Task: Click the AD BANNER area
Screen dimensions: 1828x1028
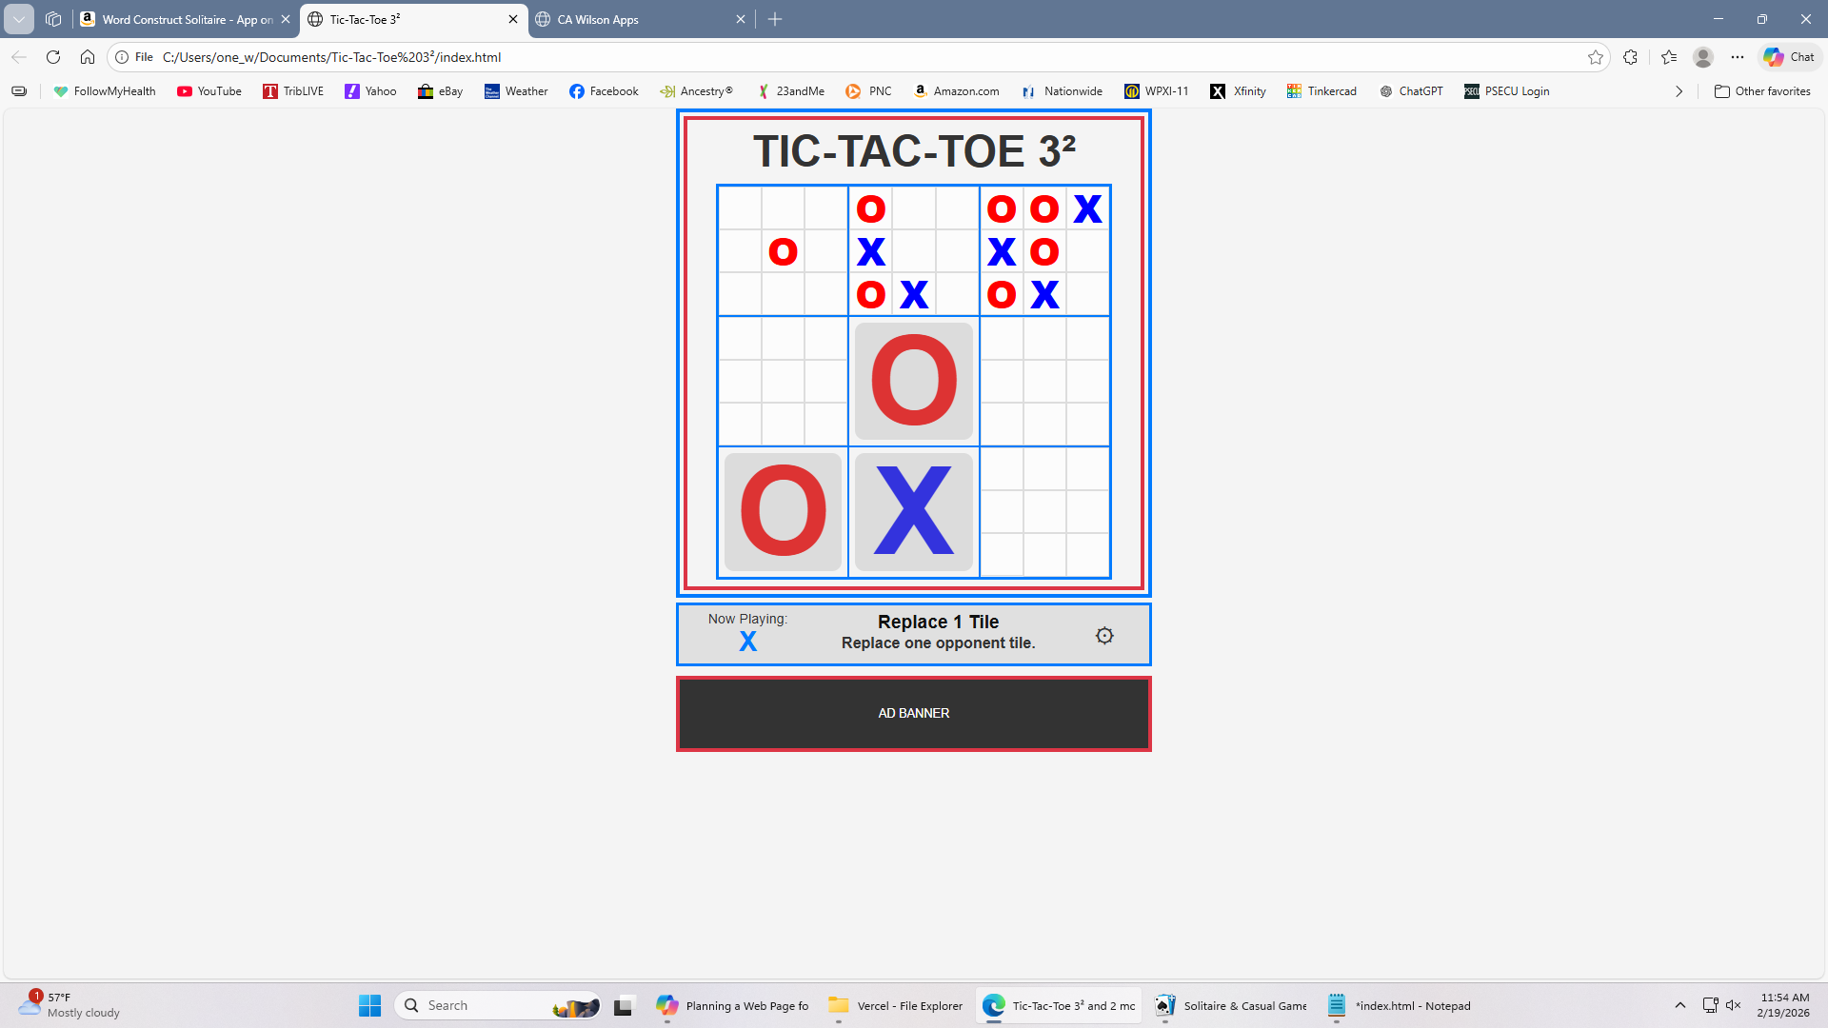Action: point(913,713)
